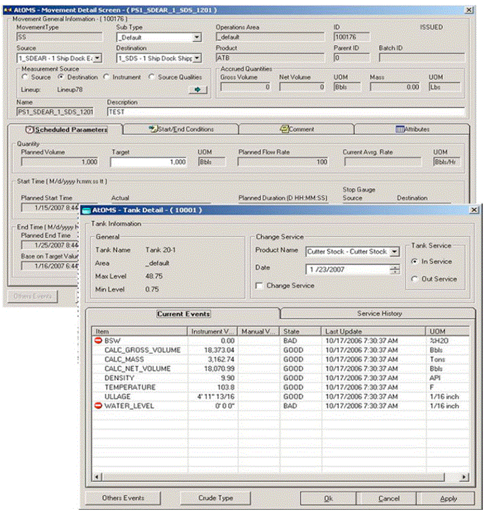Click the Planned Start Time field
This screenshot has height=516, width=486.
(50, 208)
